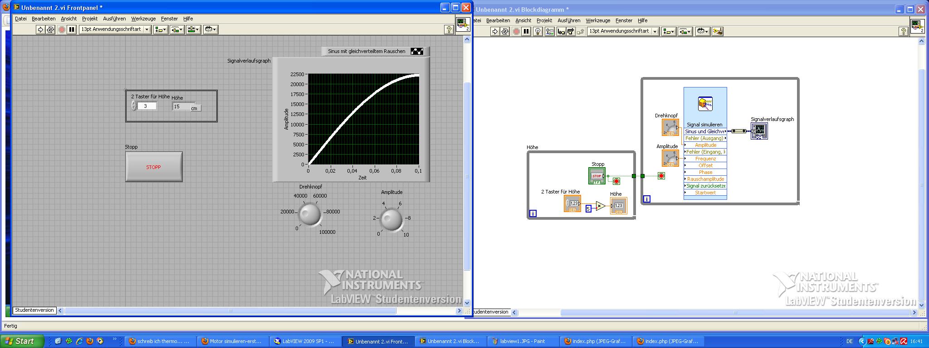Open Datei menu in Frontpanel window

[x=21, y=19]
